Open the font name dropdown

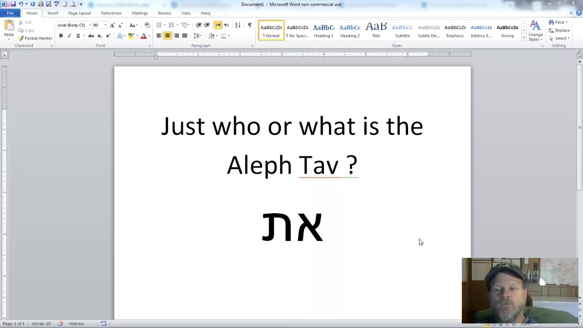click(x=90, y=25)
